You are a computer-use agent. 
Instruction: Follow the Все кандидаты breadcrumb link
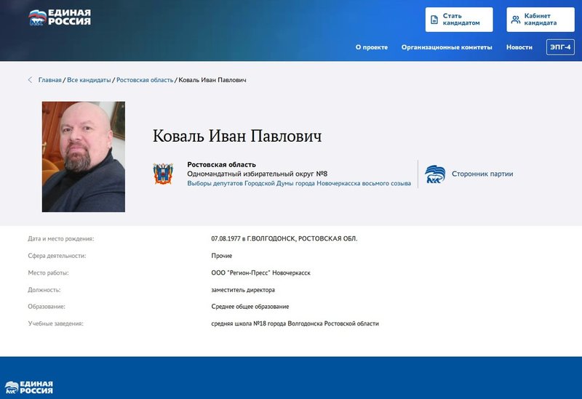(x=89, y=80)
